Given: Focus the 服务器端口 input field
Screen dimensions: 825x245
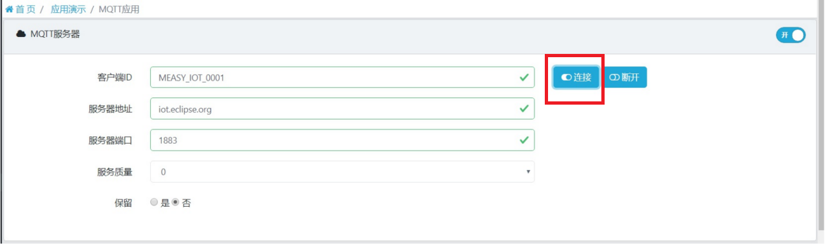Looking at the screenshot, I should pyautogui.click(x=342, y=140).
